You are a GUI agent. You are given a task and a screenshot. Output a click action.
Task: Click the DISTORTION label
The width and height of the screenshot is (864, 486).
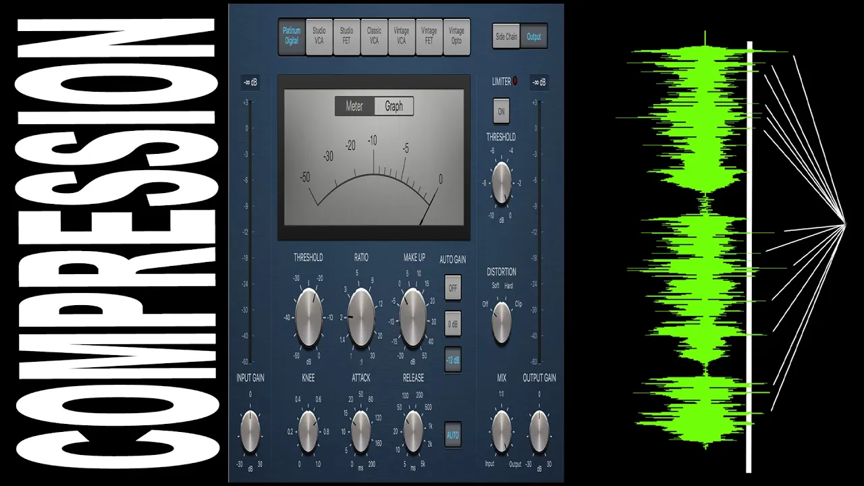pyautogui.click(x=502, y=272)
